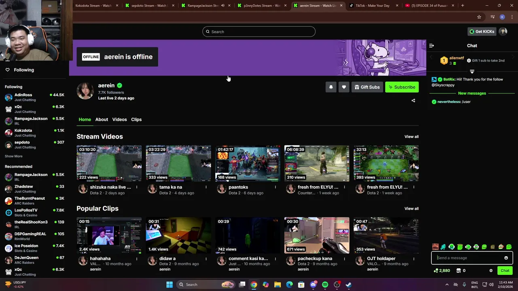Play the 'didaw a' clip thumbnail
The image size is (518, 291).
(178, 235)
